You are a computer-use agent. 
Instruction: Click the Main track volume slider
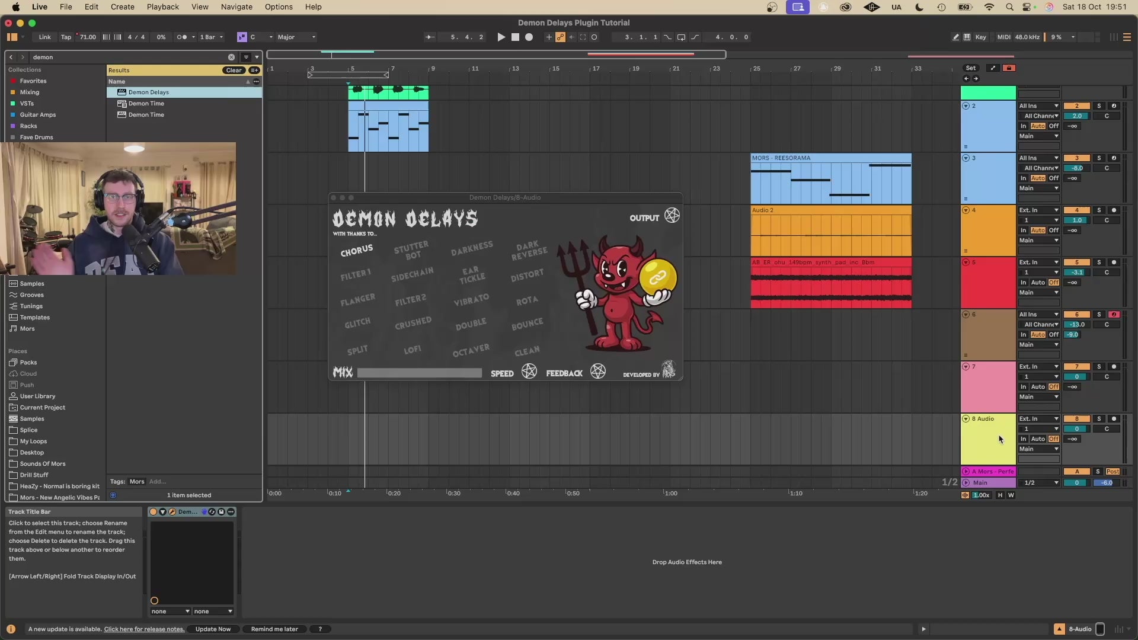tap(1077, 483)
